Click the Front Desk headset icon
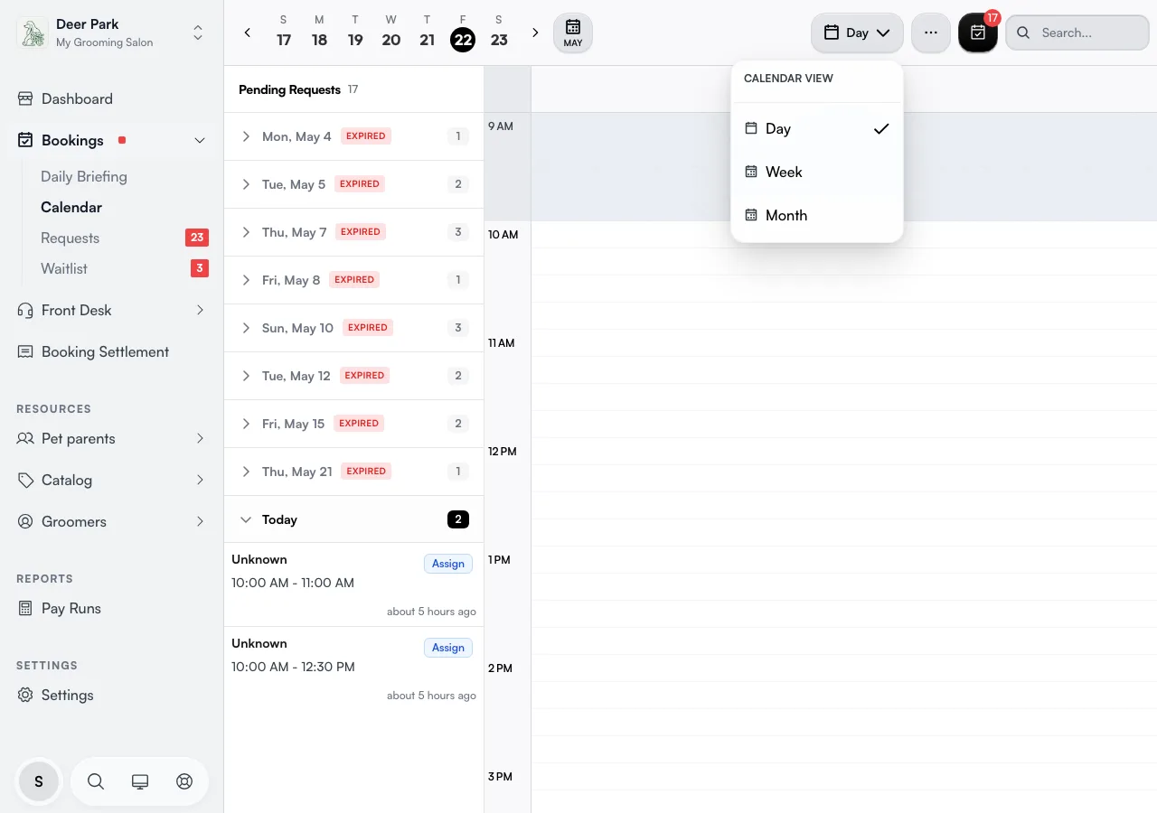The image size is (1157, 813). (x=25, y=310)
